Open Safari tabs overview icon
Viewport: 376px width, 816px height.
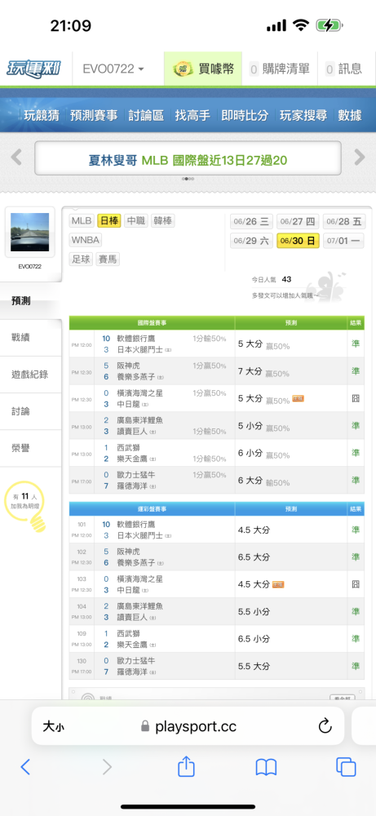coord(346,767)
